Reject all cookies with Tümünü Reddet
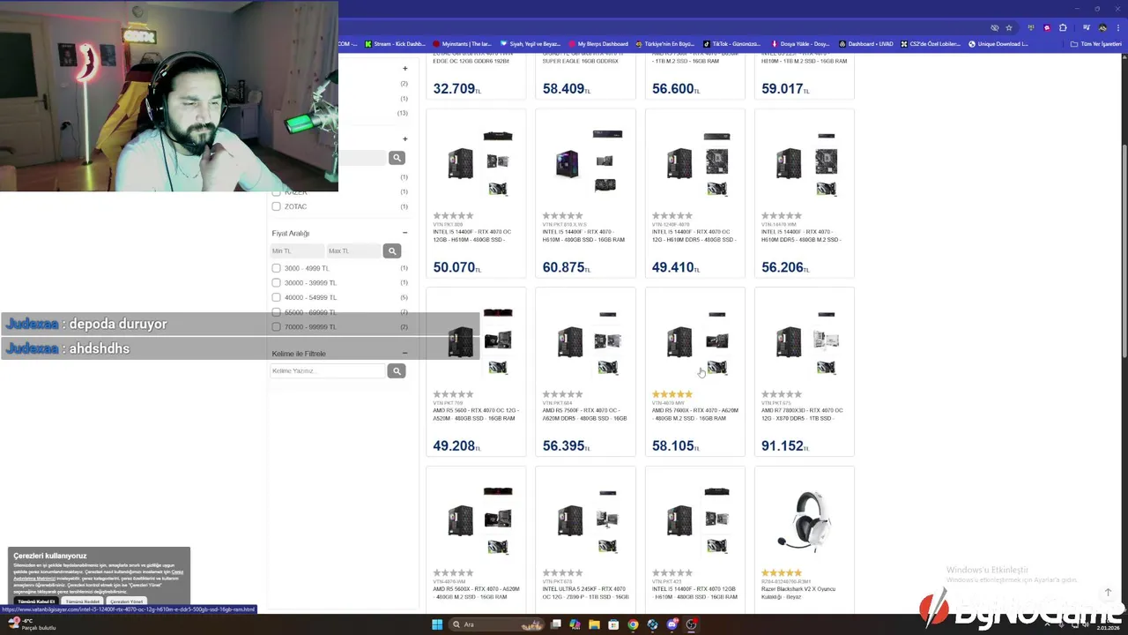1128x635 pixels. pos(82,601)
